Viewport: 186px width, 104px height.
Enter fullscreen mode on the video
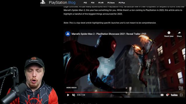181,95
